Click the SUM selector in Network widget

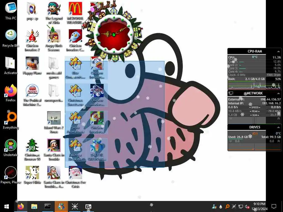[255, 115]
